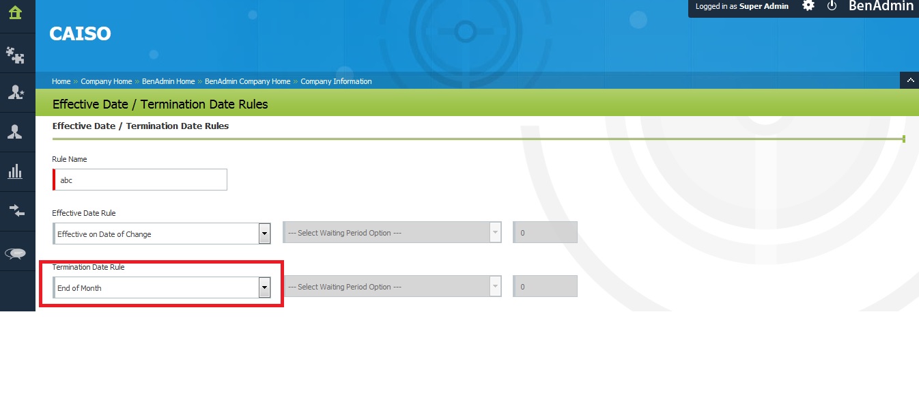This screenshot has height=394, width=919.
Task: Go to Company Home breadcrumb
Action: [107, 81]
